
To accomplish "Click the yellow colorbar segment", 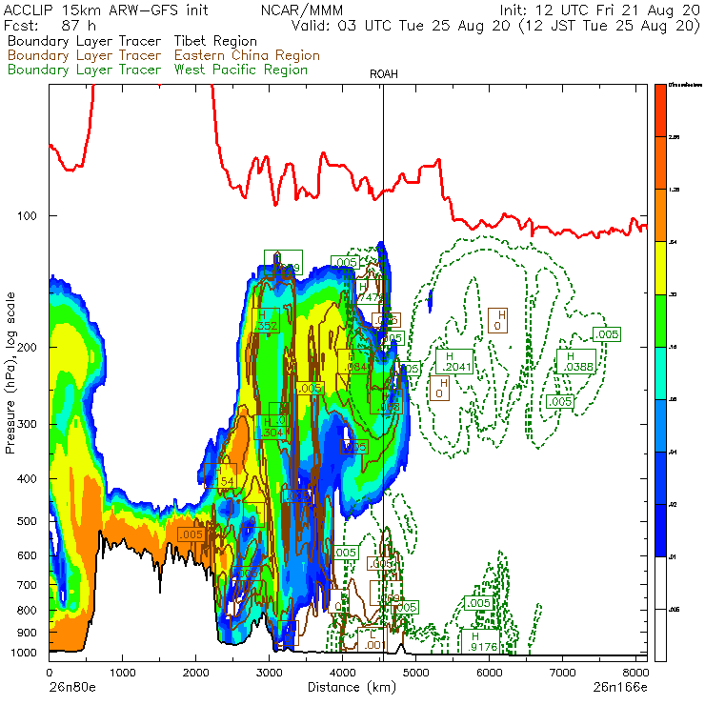I will click(x=660, y=268).
